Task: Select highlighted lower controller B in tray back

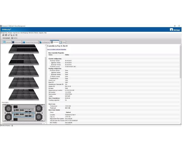Action: [24, 115]
